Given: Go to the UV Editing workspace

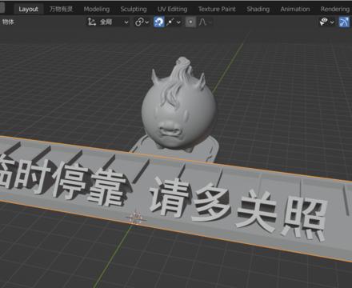Looking at the screenshot, I should (x=172, y=9).
